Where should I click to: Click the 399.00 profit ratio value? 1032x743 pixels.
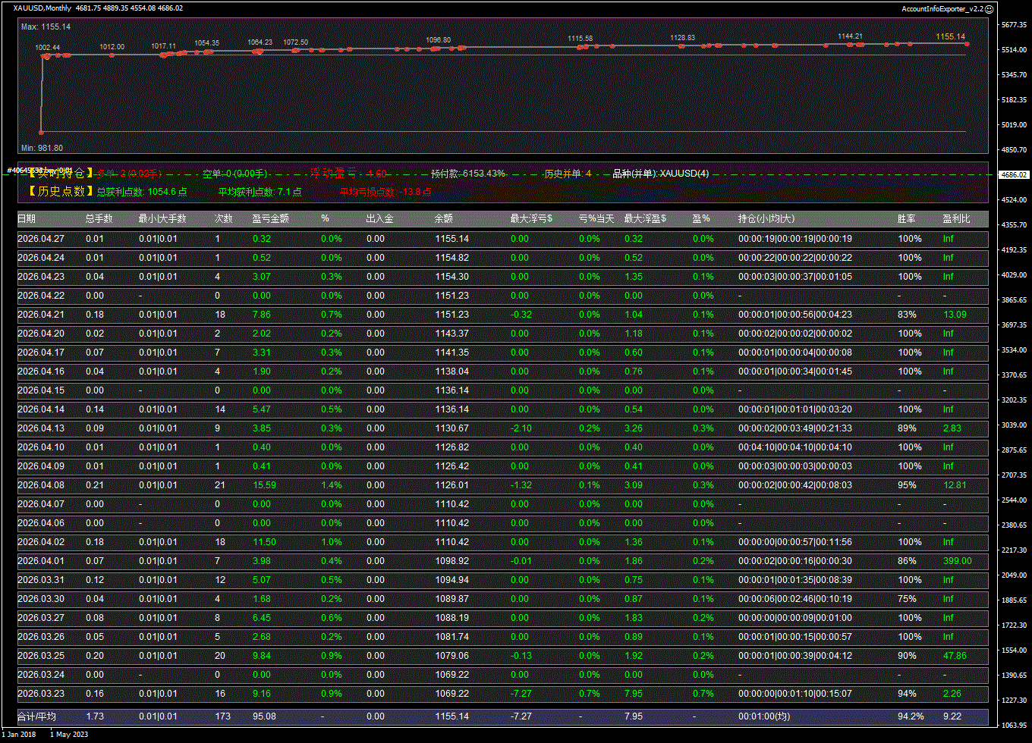pos(957,561)
